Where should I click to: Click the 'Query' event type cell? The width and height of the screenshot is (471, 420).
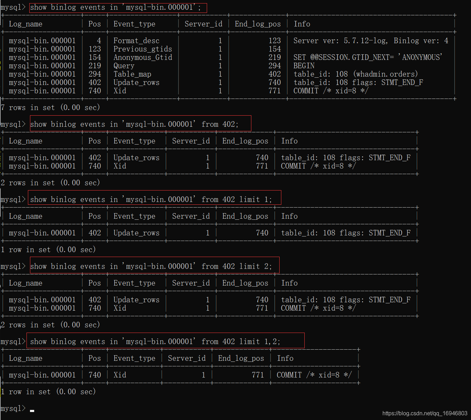[124, 66]
